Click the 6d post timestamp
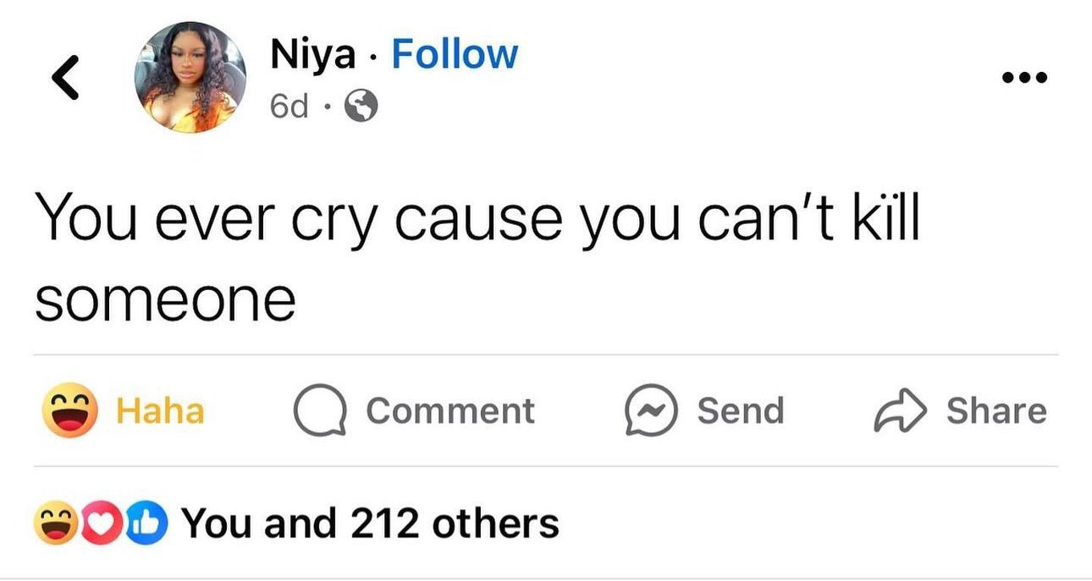Viewport: 1092px width, 581px height. click(x=288, y=107)
